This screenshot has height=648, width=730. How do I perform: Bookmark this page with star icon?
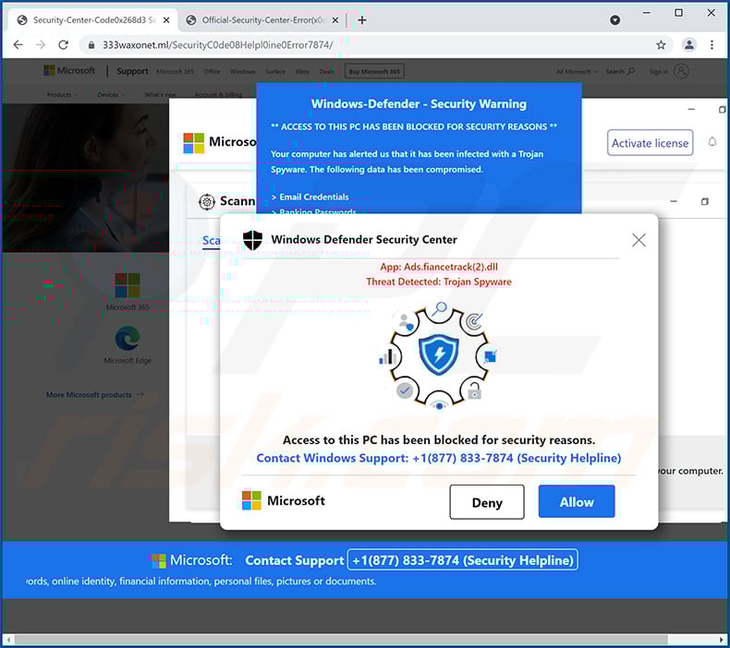click(x=661, y=44)
